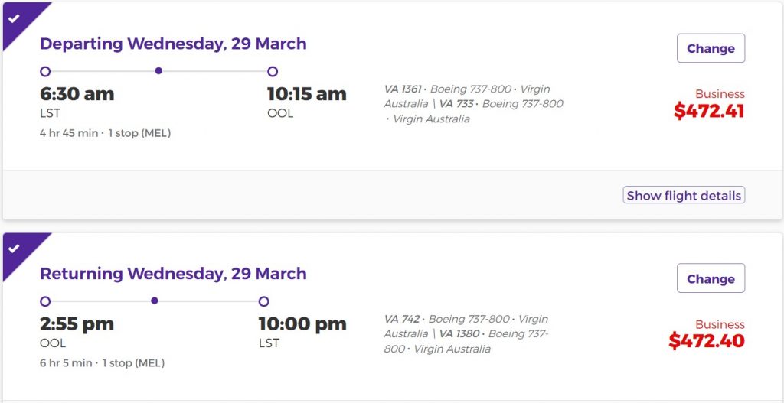Expand Show flight details for the departing flight

pyautogui.click(x=684, y=196)
